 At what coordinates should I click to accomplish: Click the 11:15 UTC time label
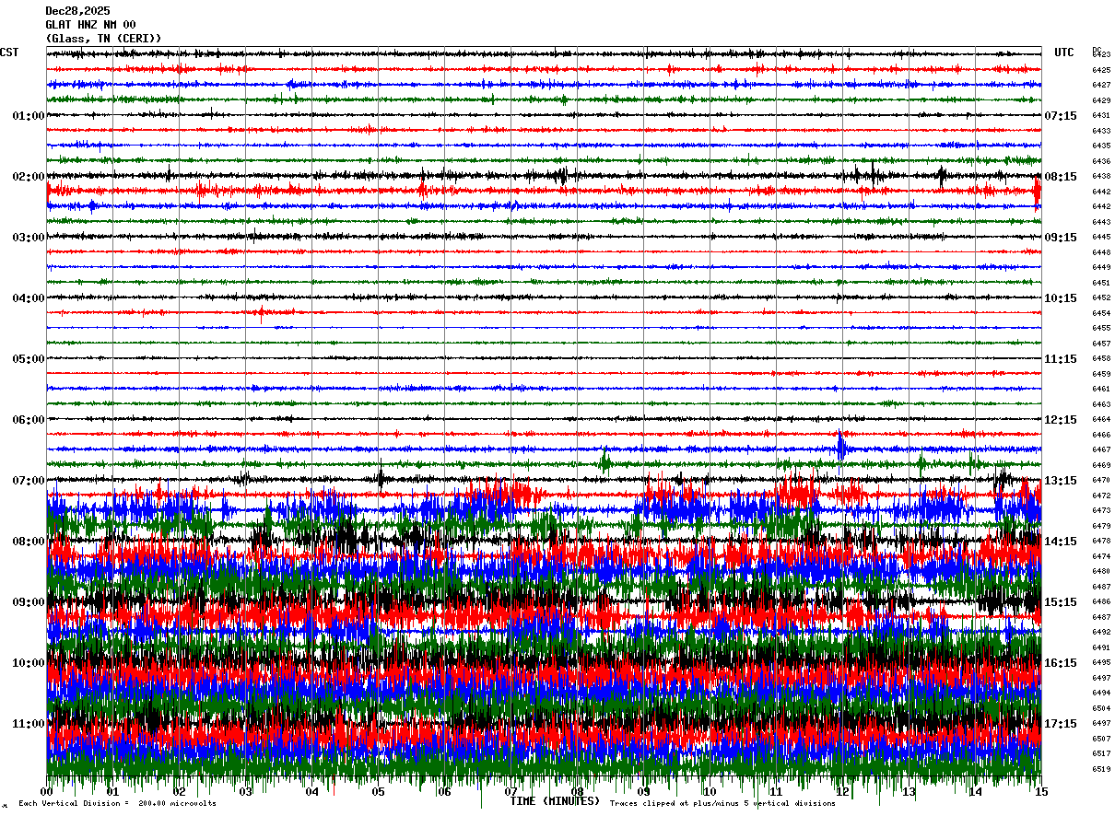pyautogui.click(x=1061, y=359)
